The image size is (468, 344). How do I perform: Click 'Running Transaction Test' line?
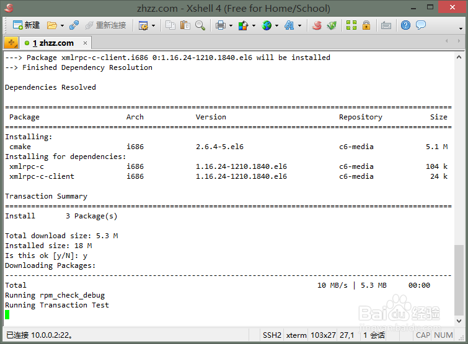click(57, 305)
